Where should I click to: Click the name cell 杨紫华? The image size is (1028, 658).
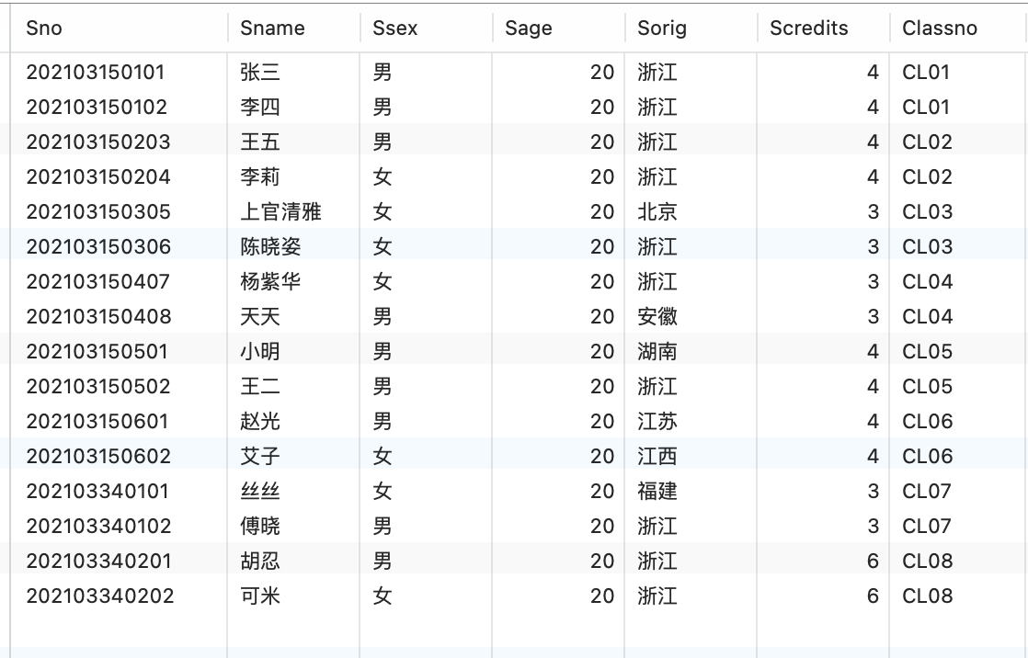(x=270, y=282)
